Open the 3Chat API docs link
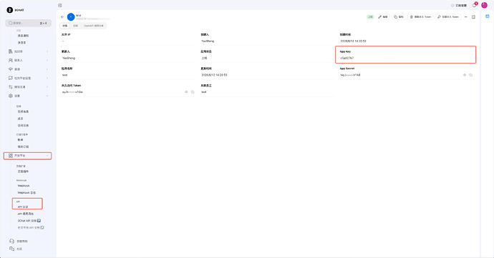 click(x=29, y=221)
